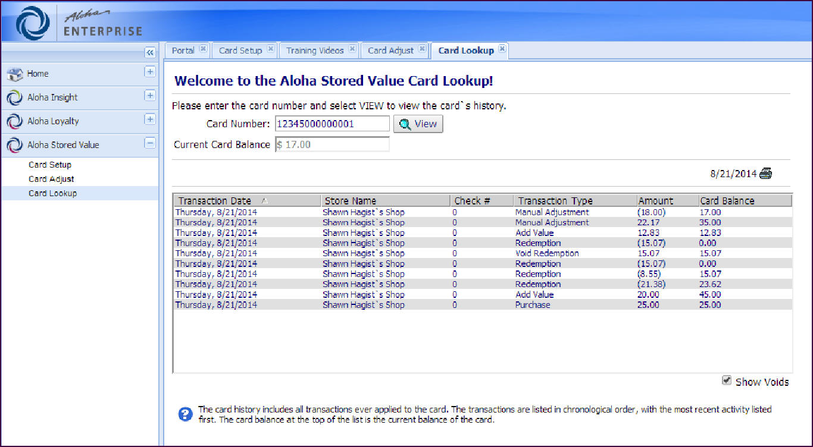The image size is (813, 447).
Task: Click the Void Redemption transaction type
Action: point(547,253)
